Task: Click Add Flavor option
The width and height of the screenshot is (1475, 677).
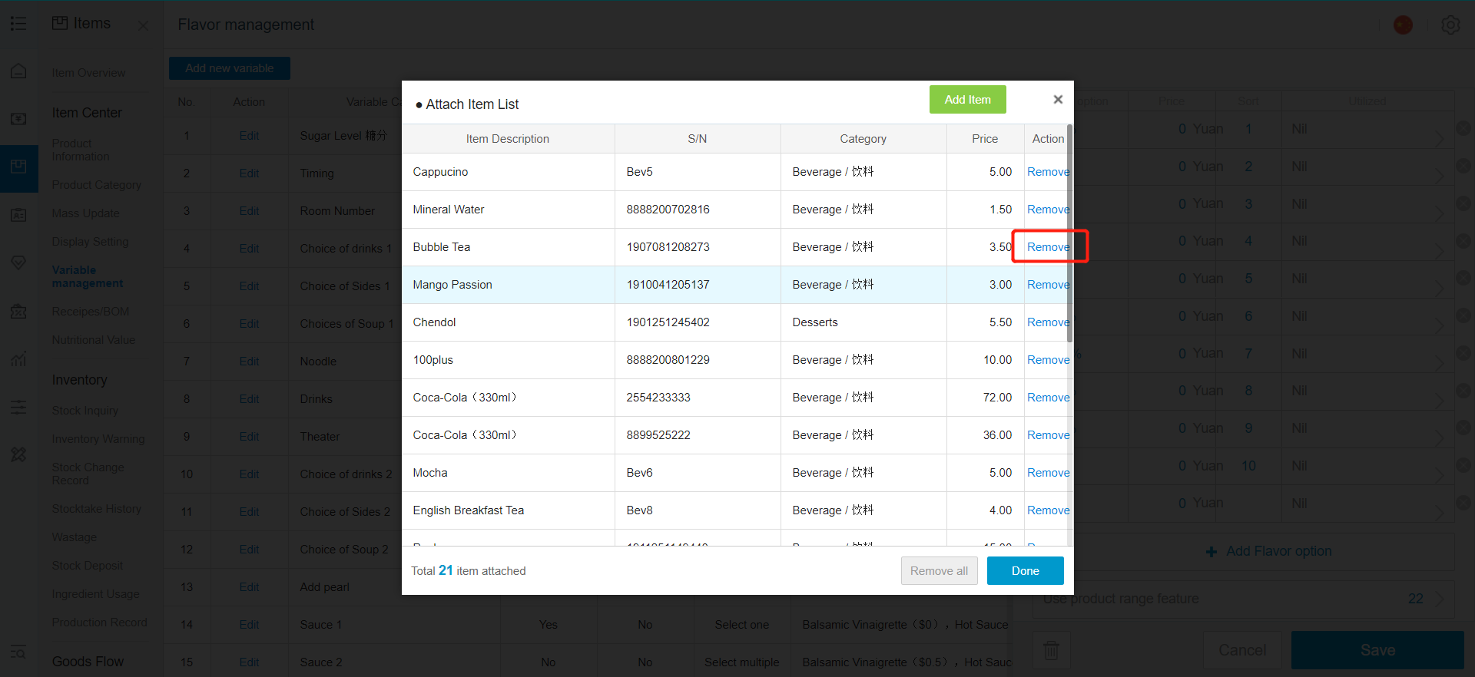Action: coord(1269,551)
